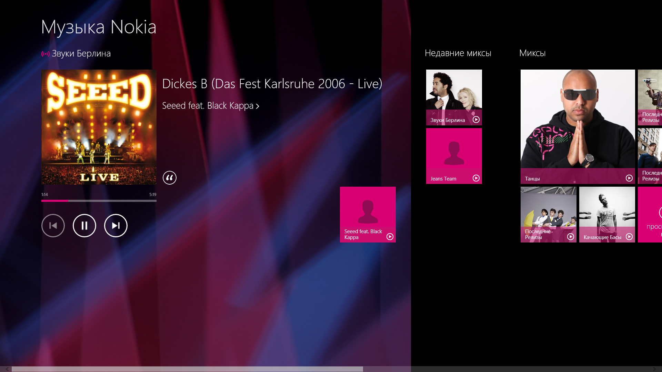This screenshot has width=662, height=372.
Task: Play the Seeed feat. Black Kappa tile
Action: [x=390, y=237]
